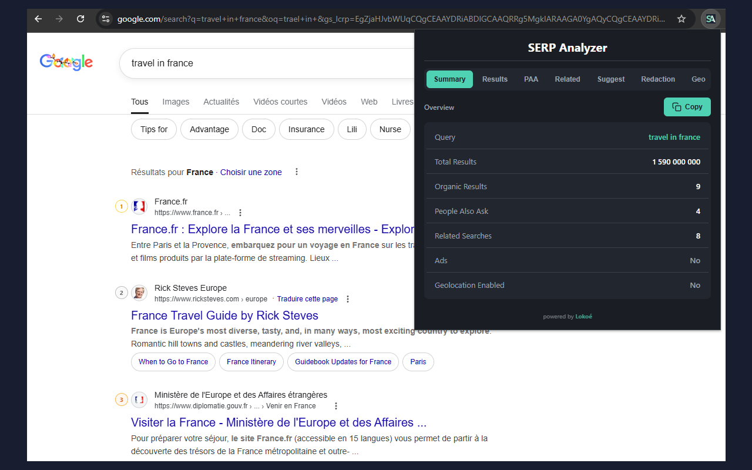Click https://www.diplomatie.gouv.fr result URL

[235, 406]
